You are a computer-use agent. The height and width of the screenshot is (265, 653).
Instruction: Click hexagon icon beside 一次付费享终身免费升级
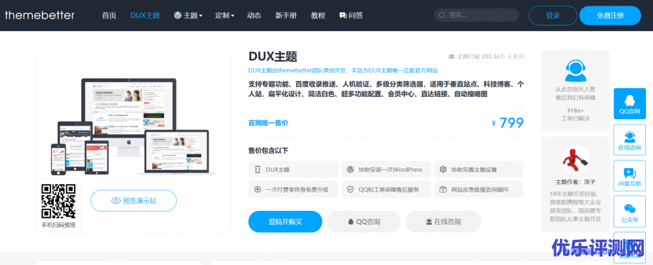(258, 189)
